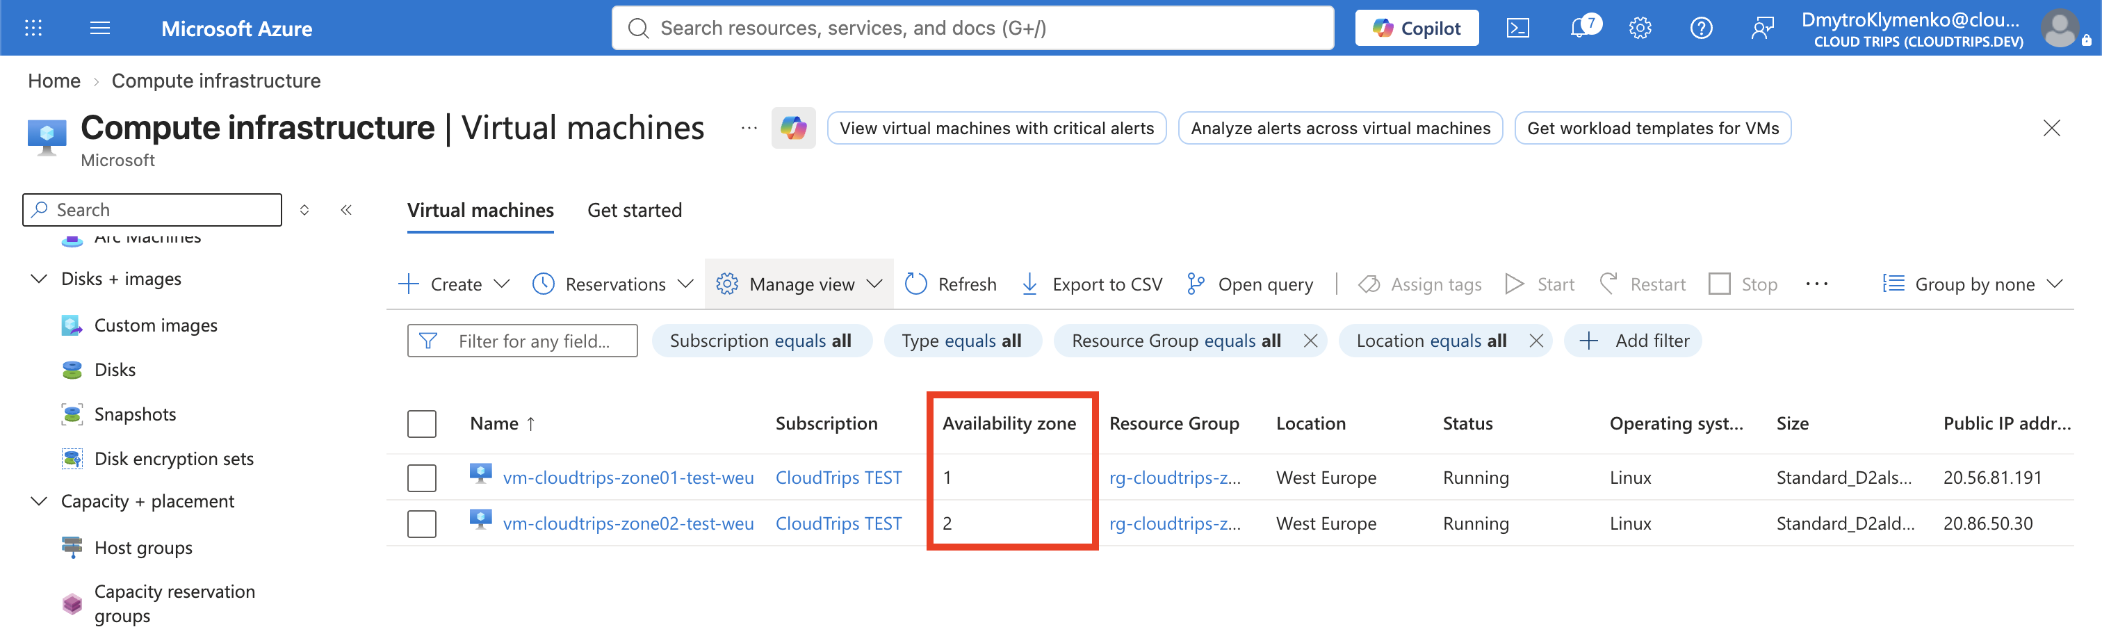
Task: Open the more options ellipsis beside title
Action: (x=749, y=128)
